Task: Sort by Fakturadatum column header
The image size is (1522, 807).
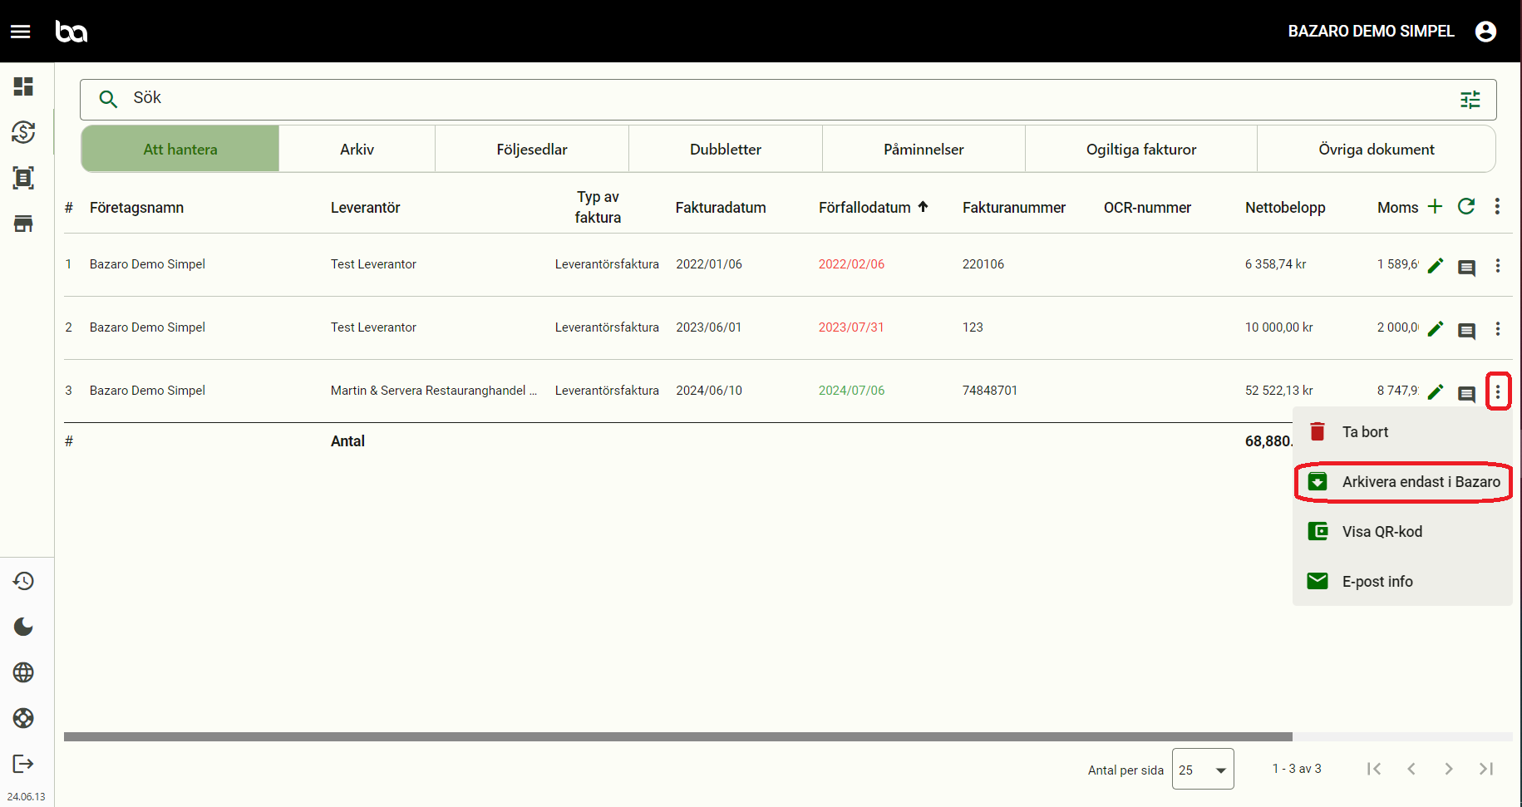Action: [x=721, y=208]
